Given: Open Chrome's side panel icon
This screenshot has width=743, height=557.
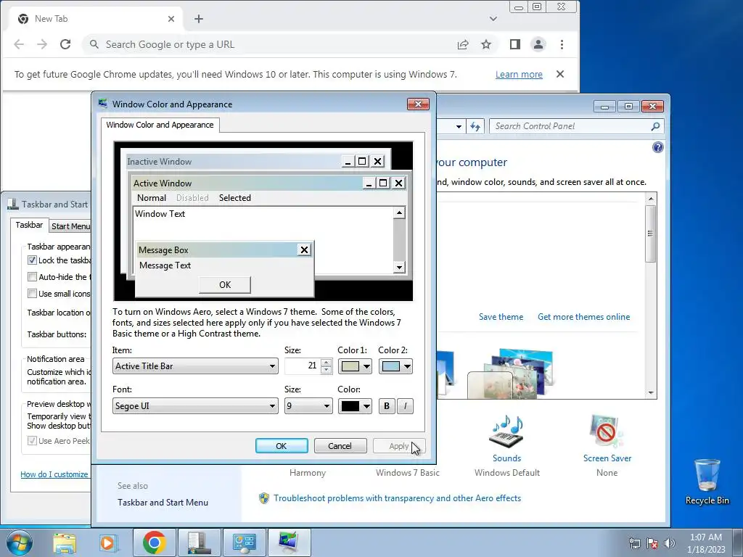Looking at the screenshot, I should click(x=515, y=44).
